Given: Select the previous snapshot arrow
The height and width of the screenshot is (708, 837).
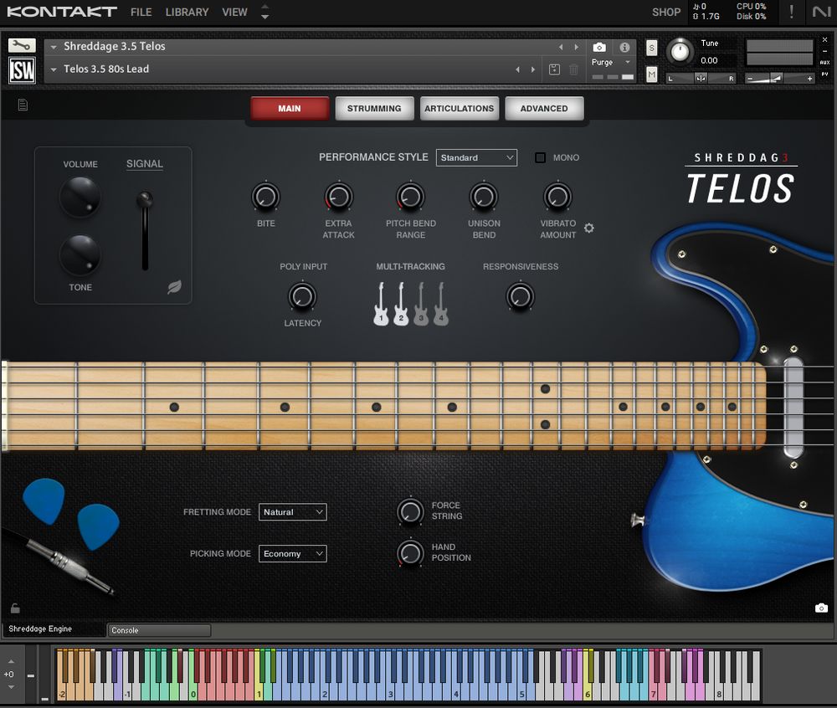Looking at the screenshot, I should click(517, 69).
